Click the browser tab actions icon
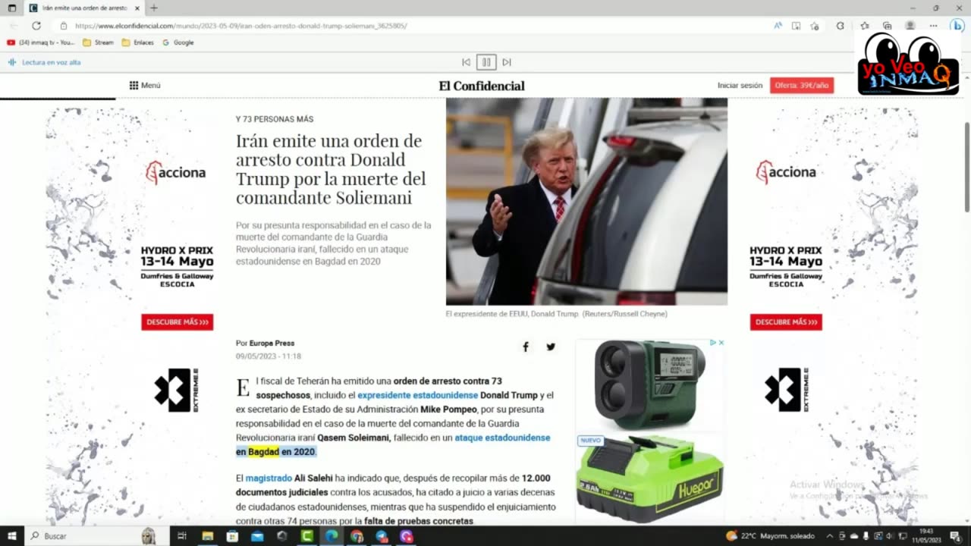The height and width of the screenshot is (546, 971). coord(11,8)
